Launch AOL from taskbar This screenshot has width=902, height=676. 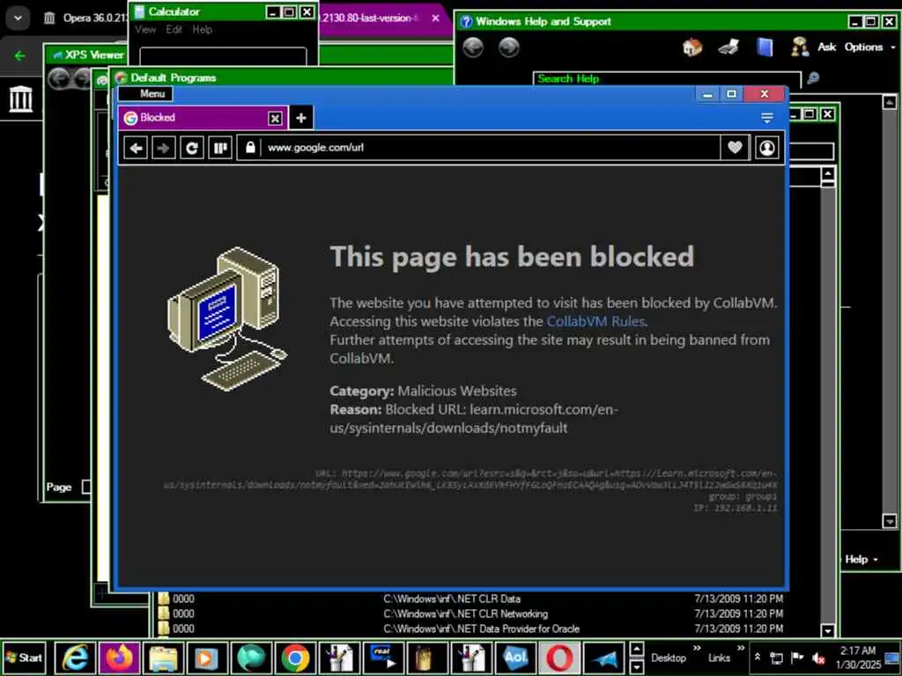click(x=514, y=658)
